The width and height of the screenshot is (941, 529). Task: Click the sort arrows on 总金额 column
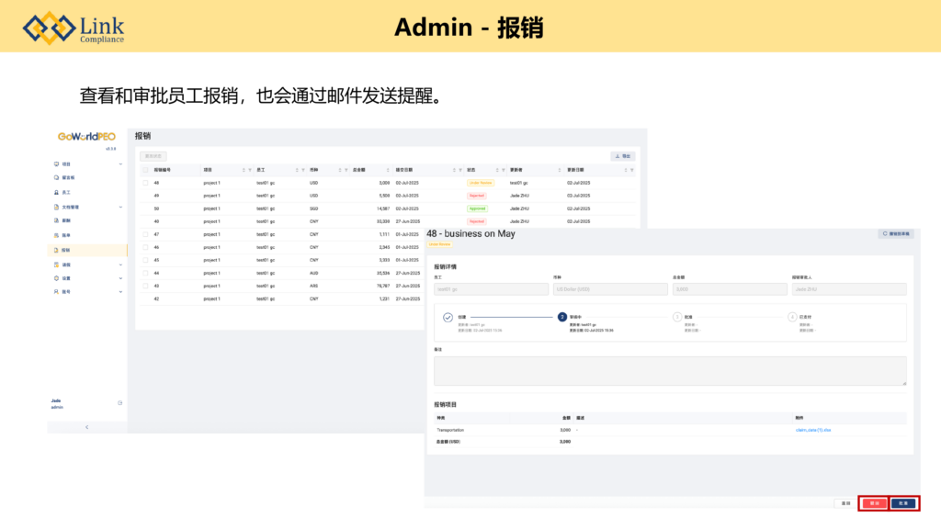(x=386, y=170)
